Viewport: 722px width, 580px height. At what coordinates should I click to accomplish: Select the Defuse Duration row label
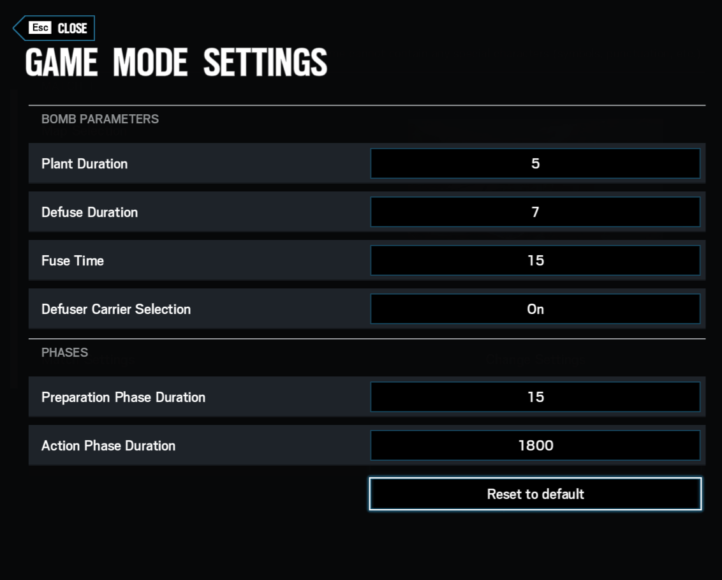point(90,212)
